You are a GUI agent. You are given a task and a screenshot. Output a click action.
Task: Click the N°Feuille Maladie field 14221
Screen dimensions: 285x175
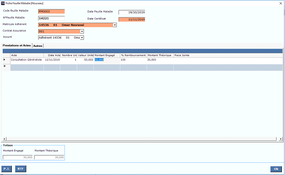point(51,18)
